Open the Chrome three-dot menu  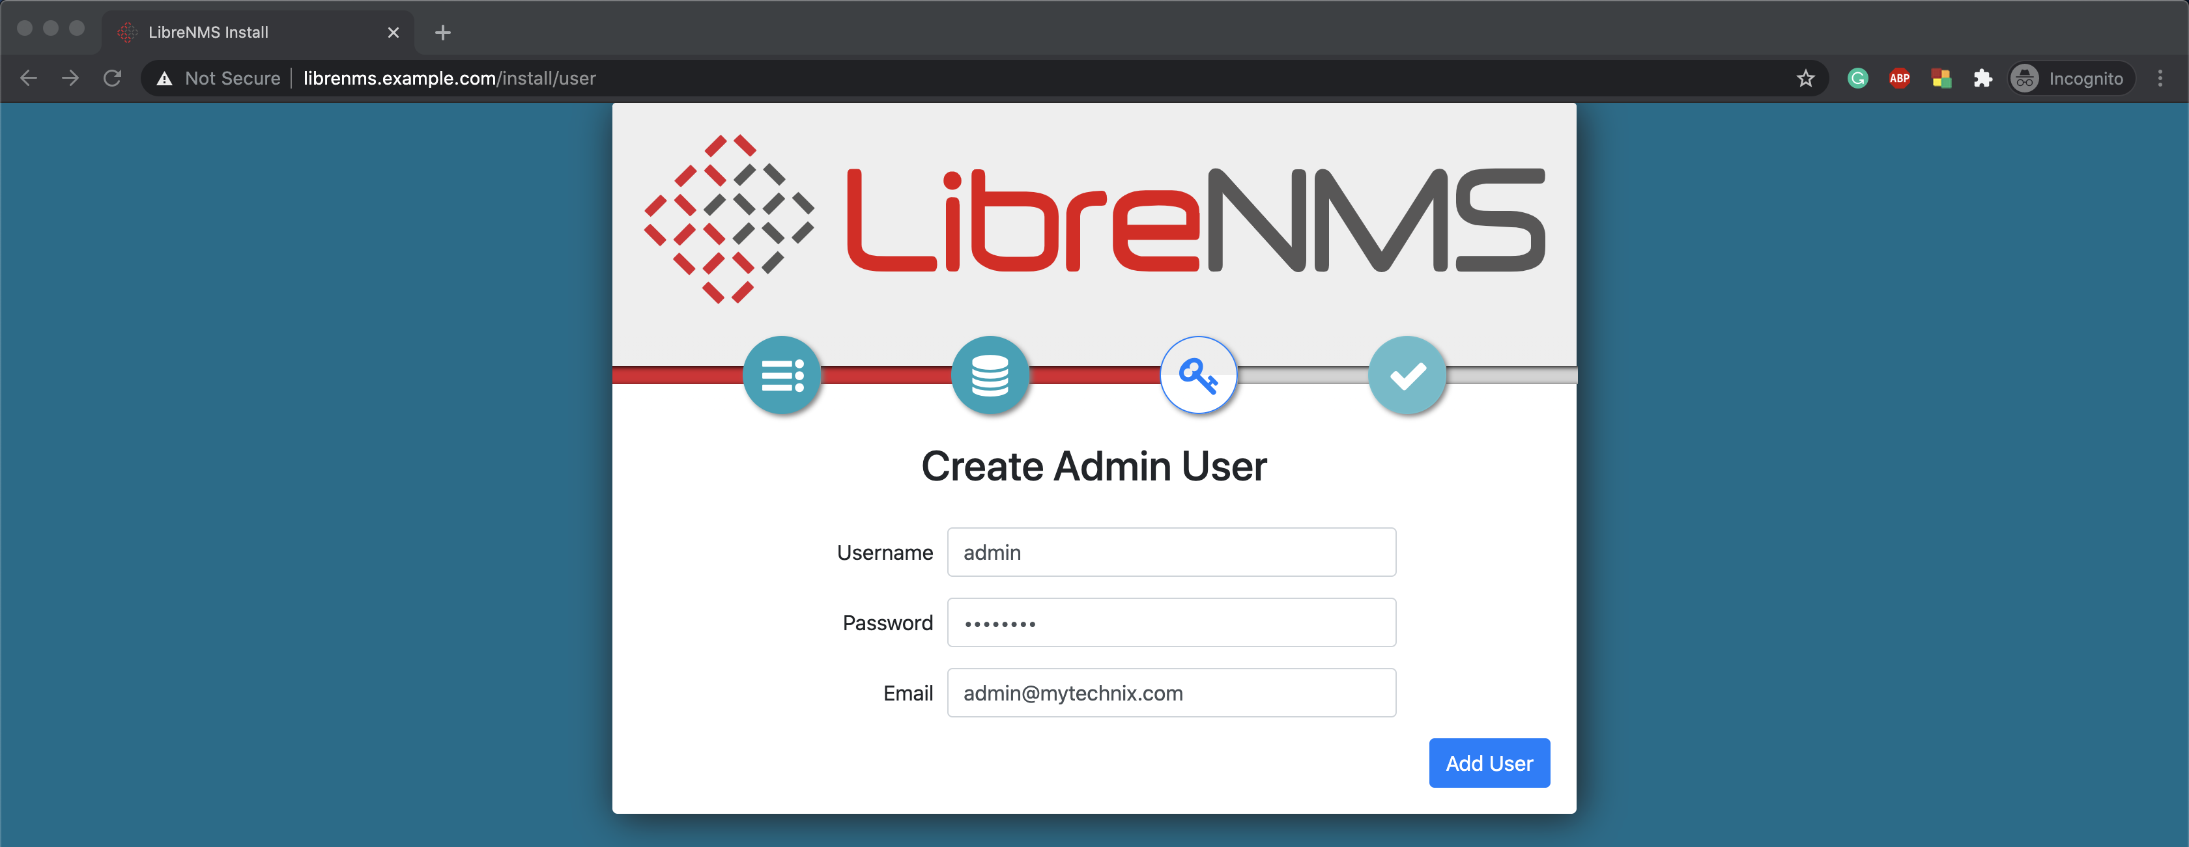2159,78
